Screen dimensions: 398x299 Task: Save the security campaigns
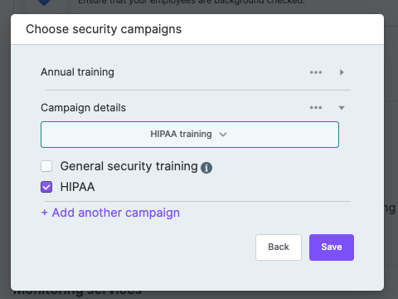click(x=332, y=248)
